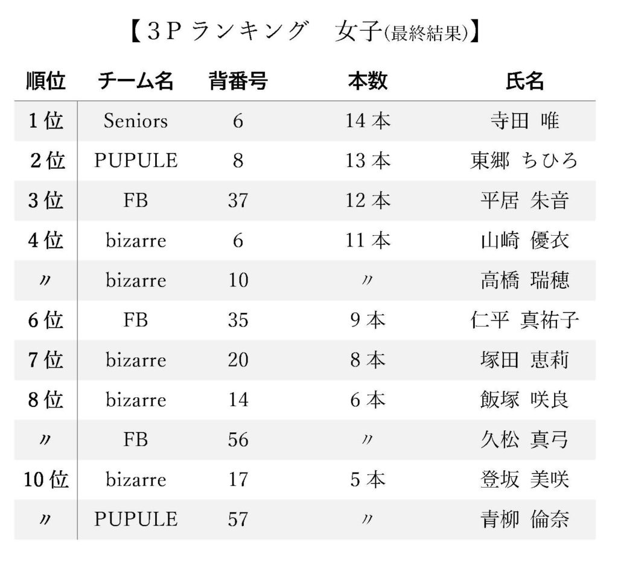The height and width of the screenshot is (566, 618).
Task: Select the name 青柳 倫奈
Action: [x=524, y=519]
